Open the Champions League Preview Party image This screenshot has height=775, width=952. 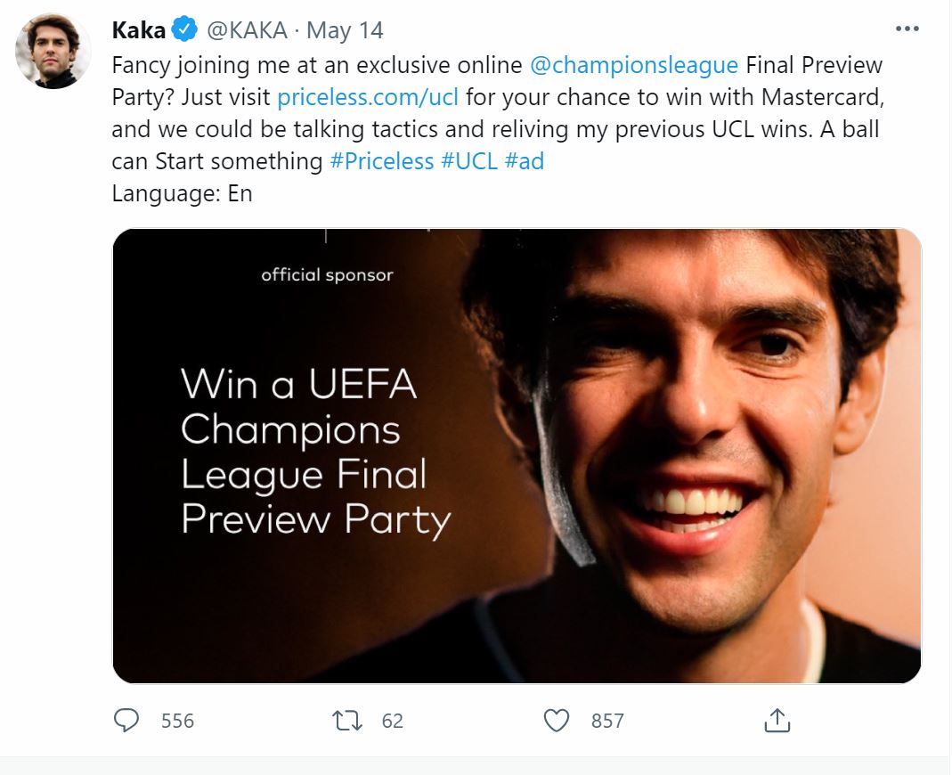pyautogui.click(x=517, y=455)
